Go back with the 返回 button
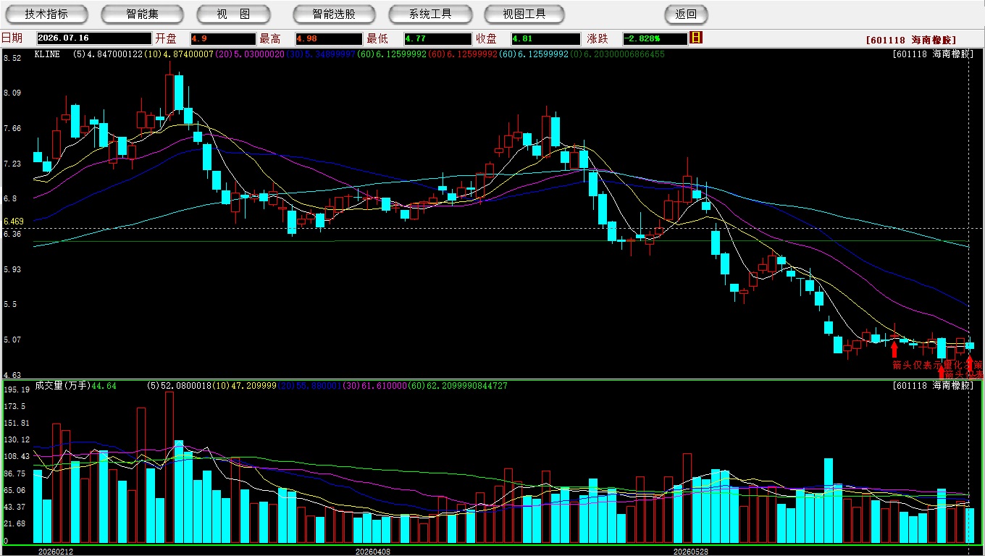The width and height of the screenshot is (985, 556). [x=686, y=14]
